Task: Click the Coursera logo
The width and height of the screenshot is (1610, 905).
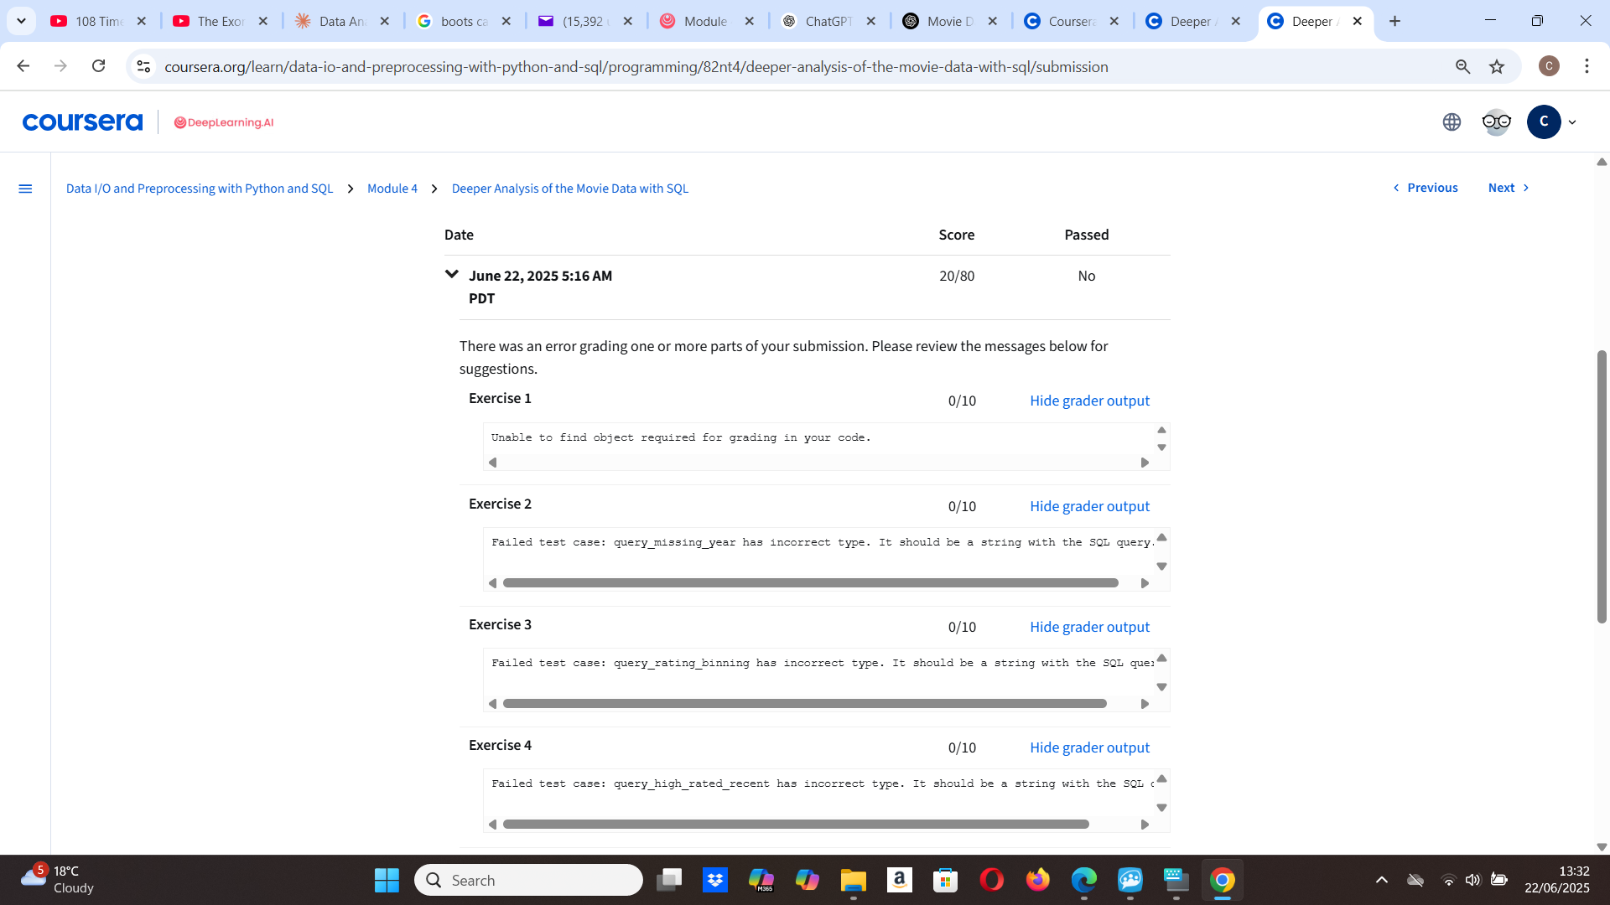Action: tap(82, 122)
